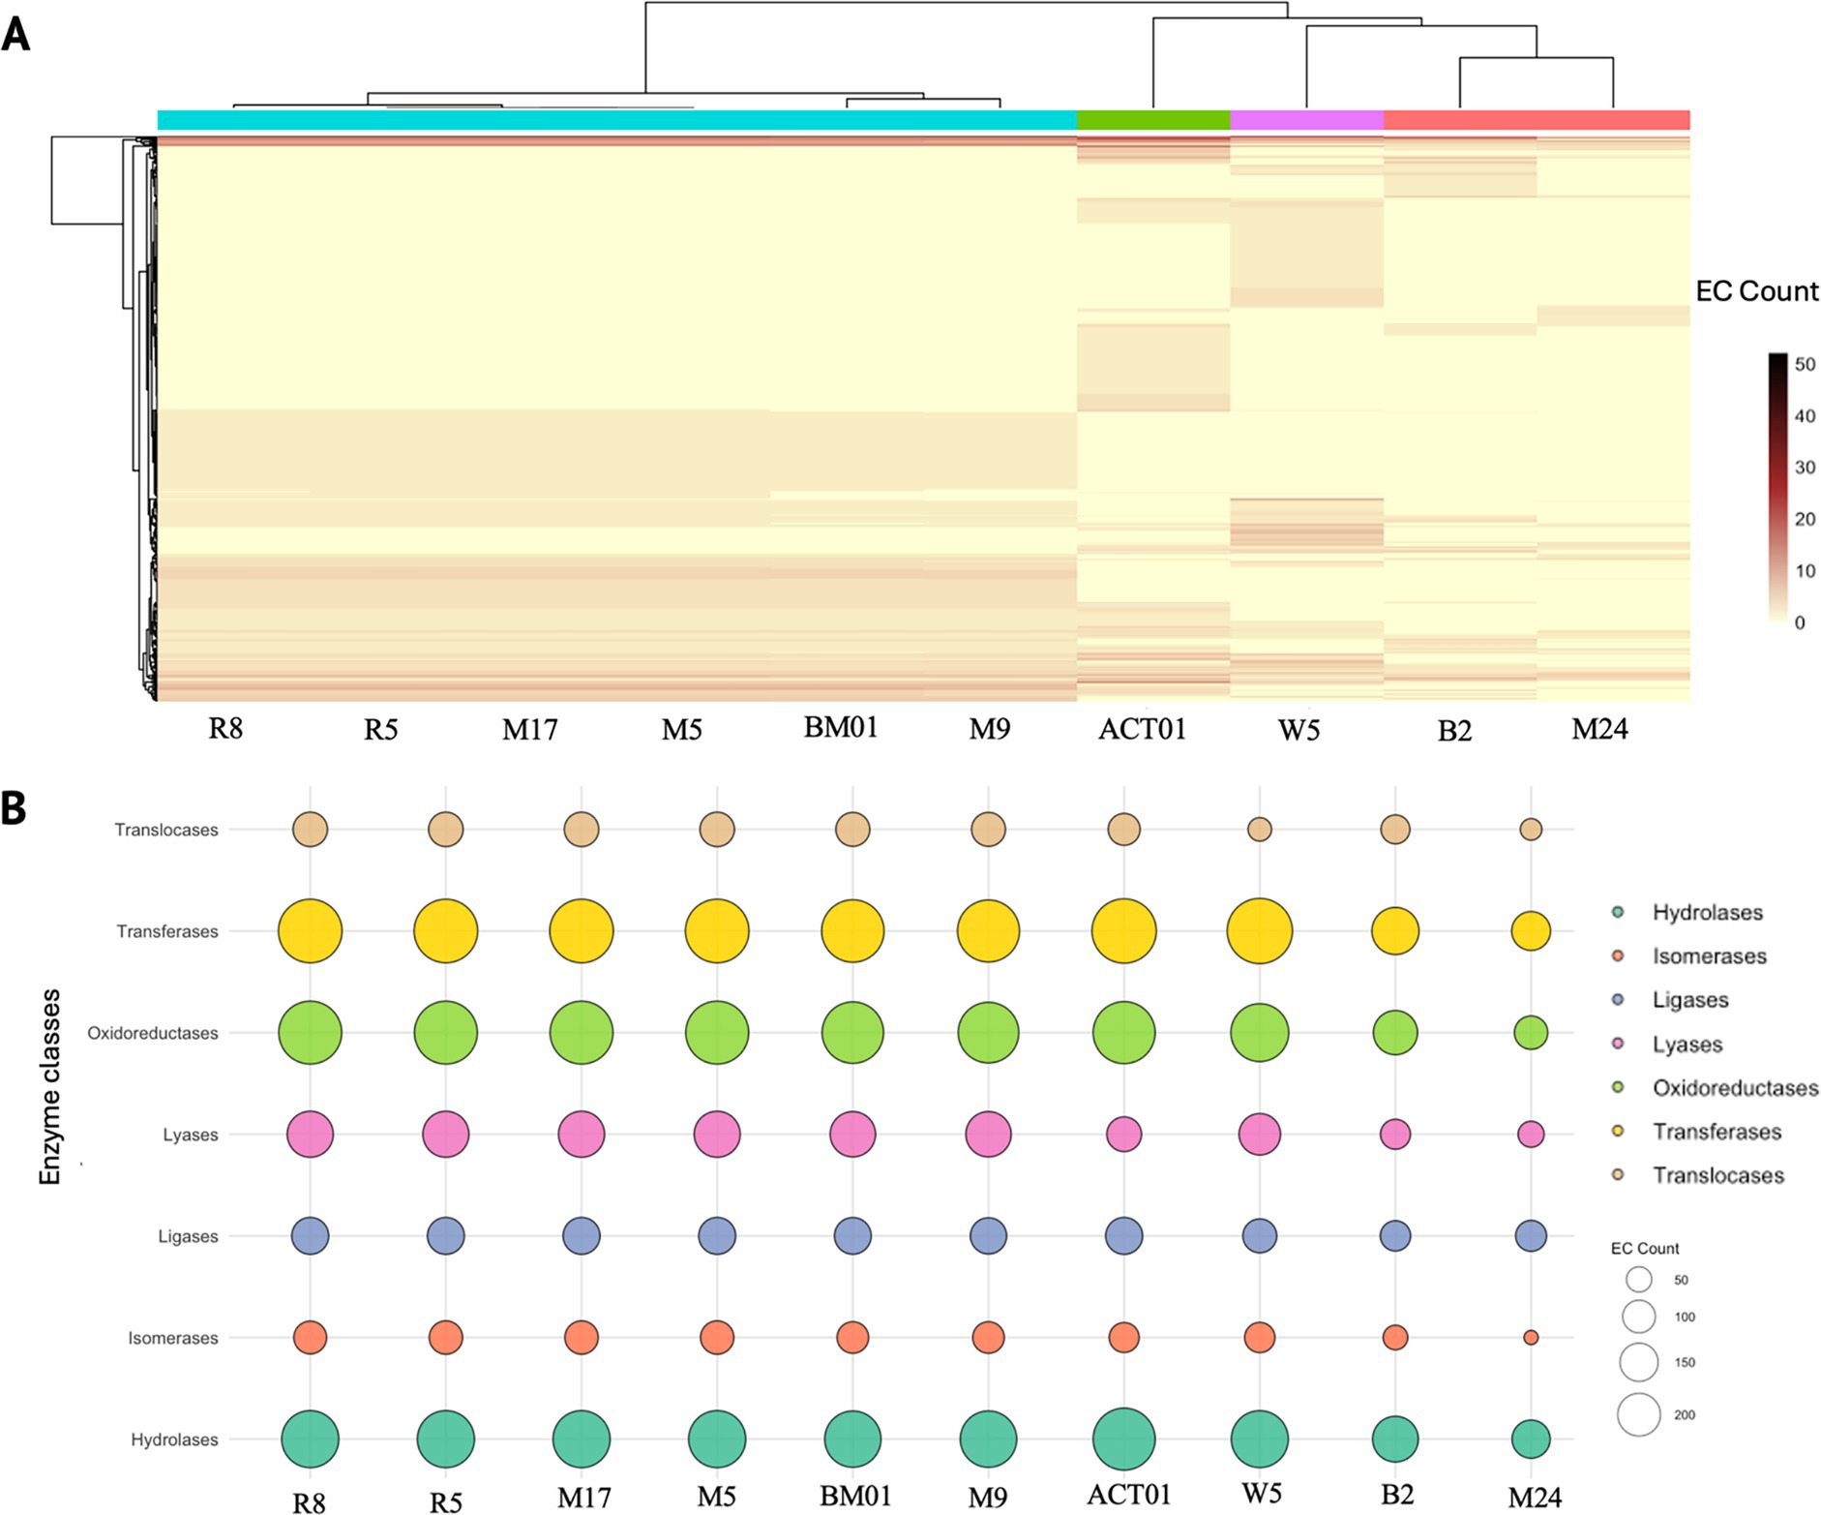Screen dimensions: 1821x1515
Task: Click the M17 label under the bubble plot
Action: (584, 1498)
